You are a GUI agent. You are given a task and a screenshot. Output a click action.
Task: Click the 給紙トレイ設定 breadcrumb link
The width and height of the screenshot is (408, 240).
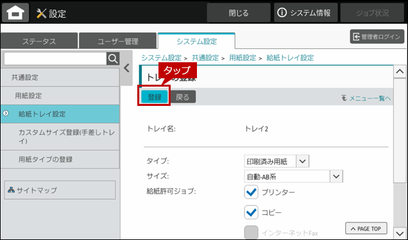pos(290,58)
